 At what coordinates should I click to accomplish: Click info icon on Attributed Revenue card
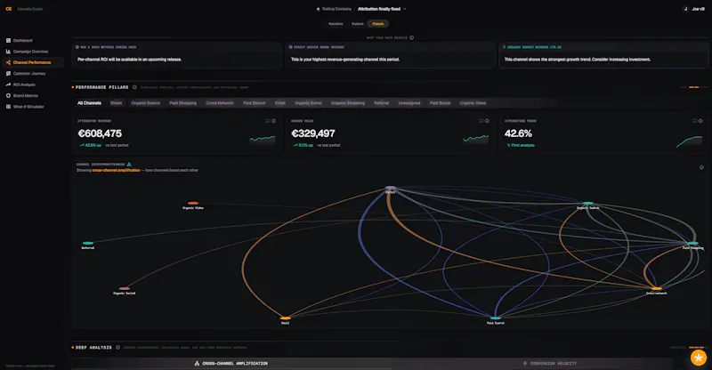point(273,121)
